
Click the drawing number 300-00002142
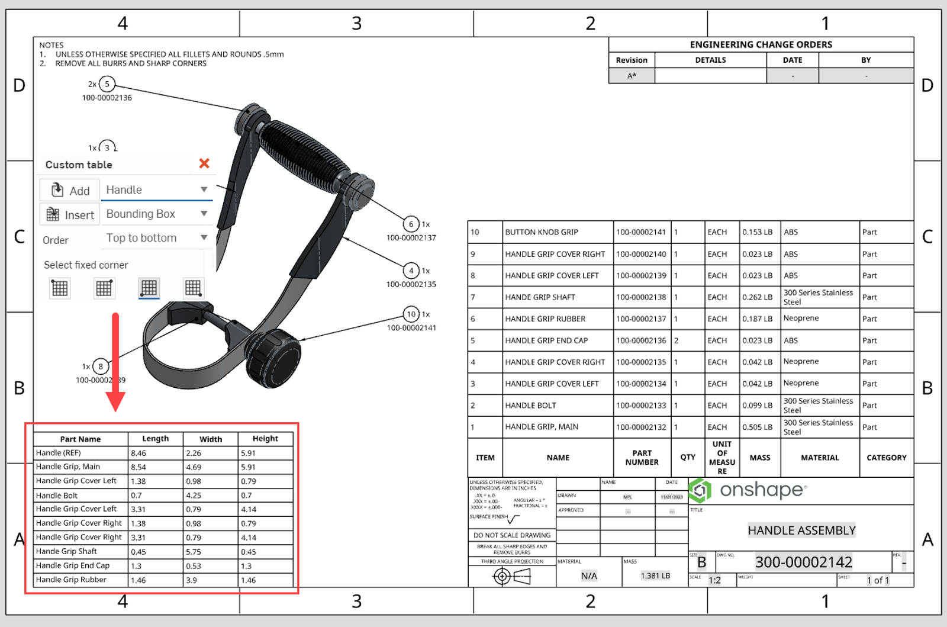click(802, 561)
